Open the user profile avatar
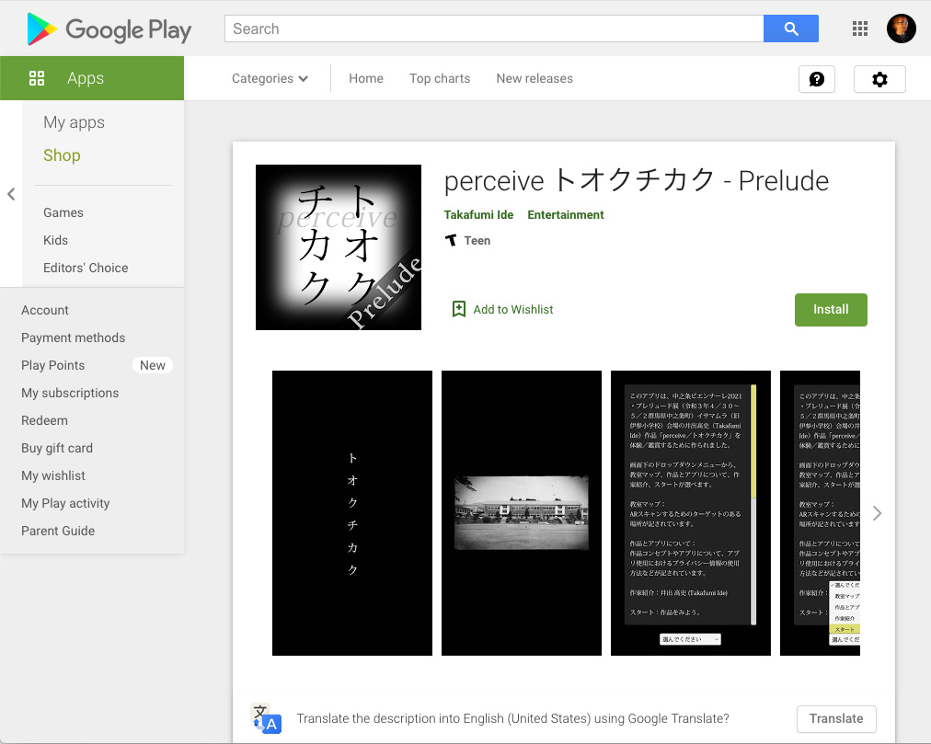 pos(902,29)
